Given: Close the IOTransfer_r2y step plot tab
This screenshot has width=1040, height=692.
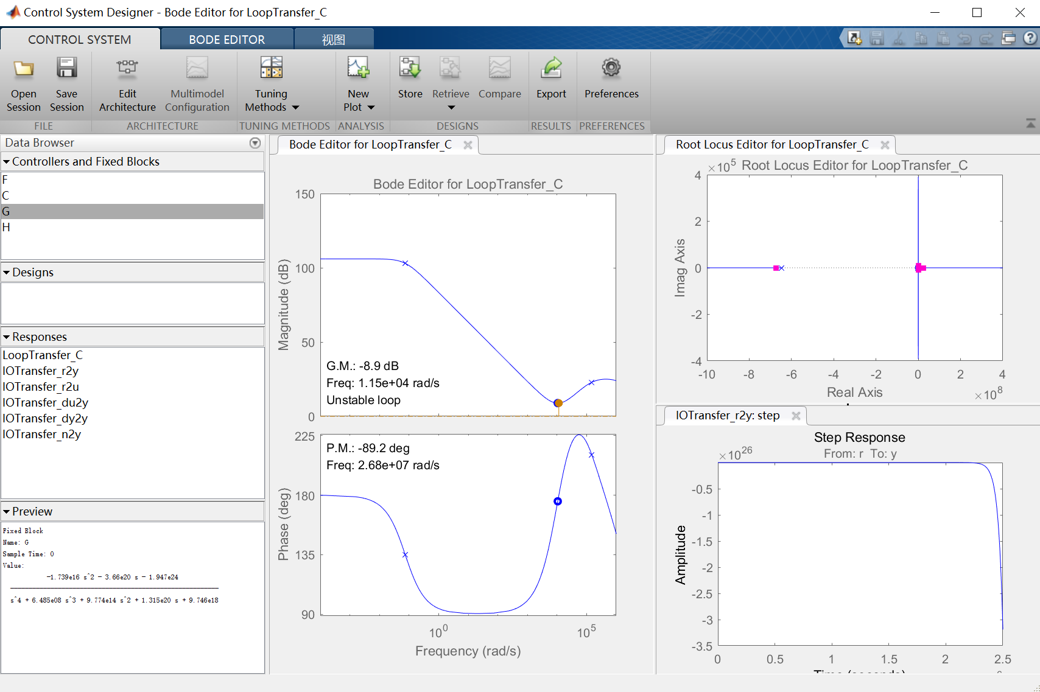Looking at the screenshot, I should coord(796,416).
